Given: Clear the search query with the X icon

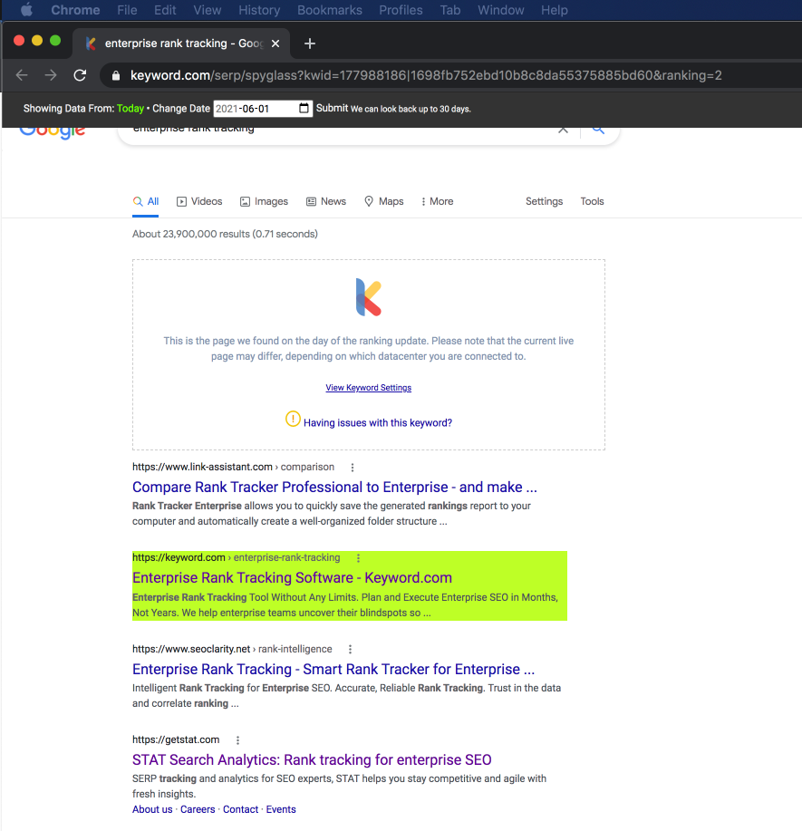Looking at the screenshot, I should [x=563, y=130].
